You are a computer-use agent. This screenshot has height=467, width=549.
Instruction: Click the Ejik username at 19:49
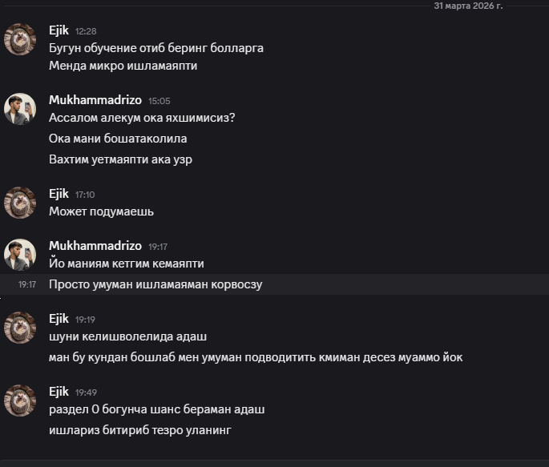[59, 391]
